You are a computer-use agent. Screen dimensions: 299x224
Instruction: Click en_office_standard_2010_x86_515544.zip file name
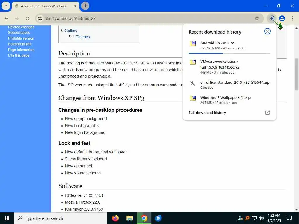coord(235,83)
